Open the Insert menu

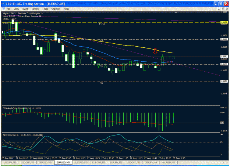click(25, 9)
